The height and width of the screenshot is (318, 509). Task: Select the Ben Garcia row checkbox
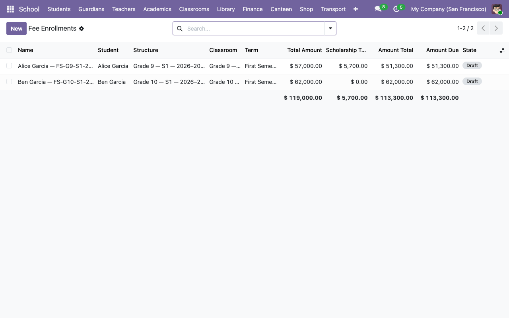coord(9,81)
